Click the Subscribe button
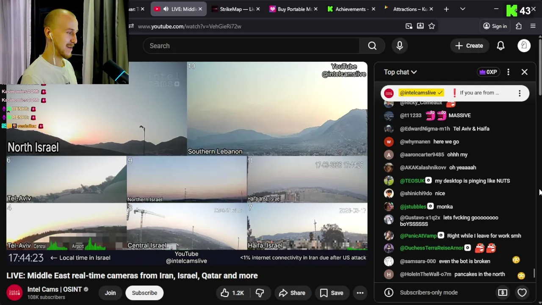The height and width of the screenshot is (305, 542). pyautogui.click(x=144, y=293)
